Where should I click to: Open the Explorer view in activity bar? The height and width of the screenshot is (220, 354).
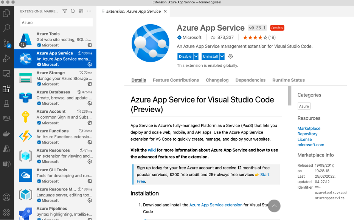pos(6,13)
